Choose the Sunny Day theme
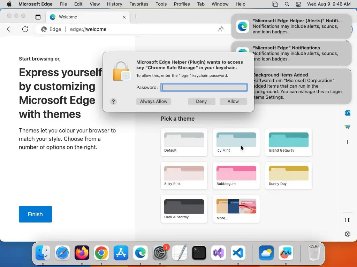Image resolution: width=357 pixels, height=267 pixels. [x=288, y=176]
